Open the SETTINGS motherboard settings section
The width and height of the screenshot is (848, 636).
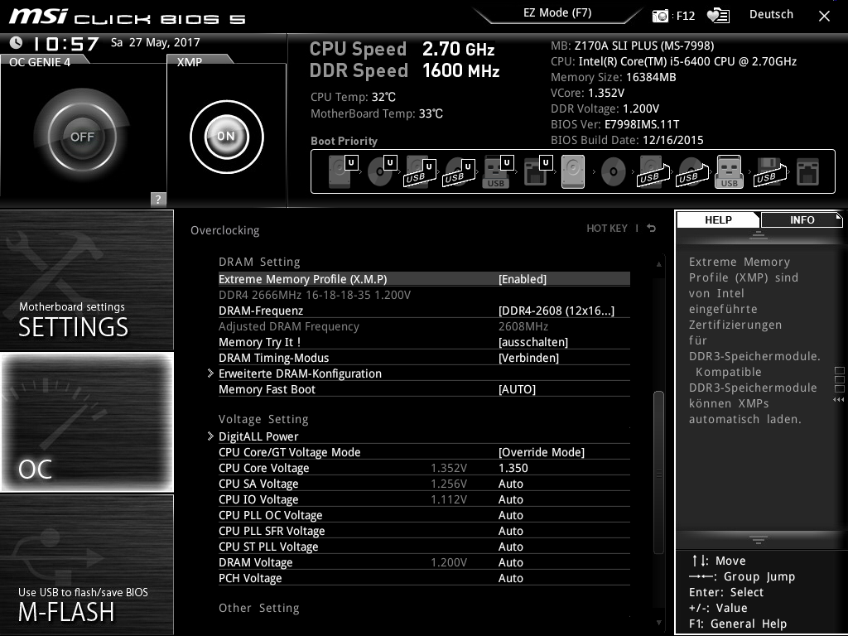[x=86, y=280]
